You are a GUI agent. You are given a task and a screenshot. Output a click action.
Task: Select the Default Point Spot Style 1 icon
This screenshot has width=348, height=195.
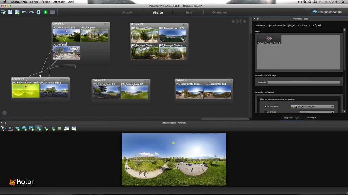pos(269,40)
